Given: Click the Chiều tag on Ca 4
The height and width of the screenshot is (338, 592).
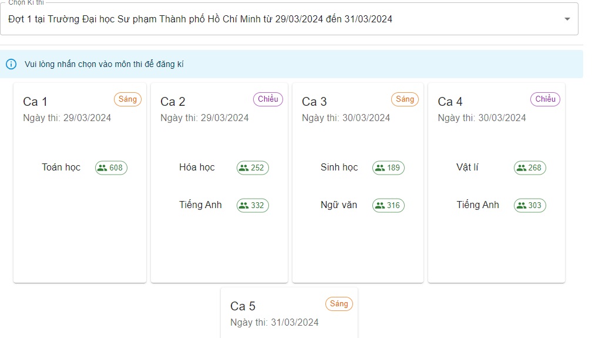Looking at the screenshot, I should point(545,99).
